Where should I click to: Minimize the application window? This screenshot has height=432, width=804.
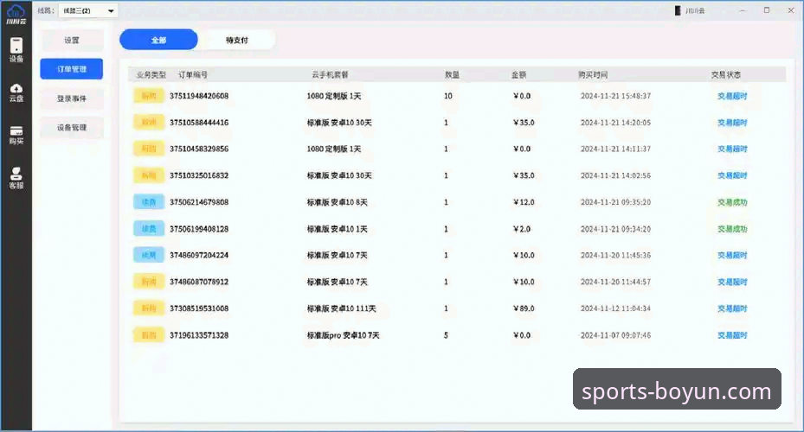pyautogui.click(x=742, y=10)
